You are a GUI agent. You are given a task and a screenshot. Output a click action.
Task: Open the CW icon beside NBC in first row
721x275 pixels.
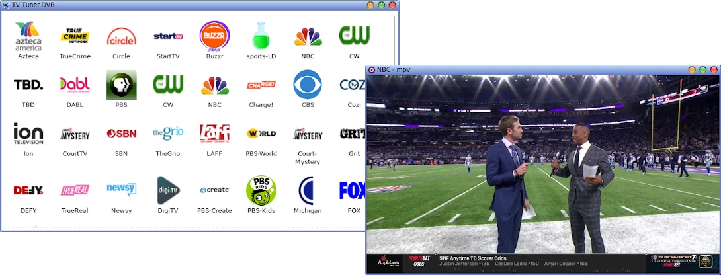click(354, 36)
